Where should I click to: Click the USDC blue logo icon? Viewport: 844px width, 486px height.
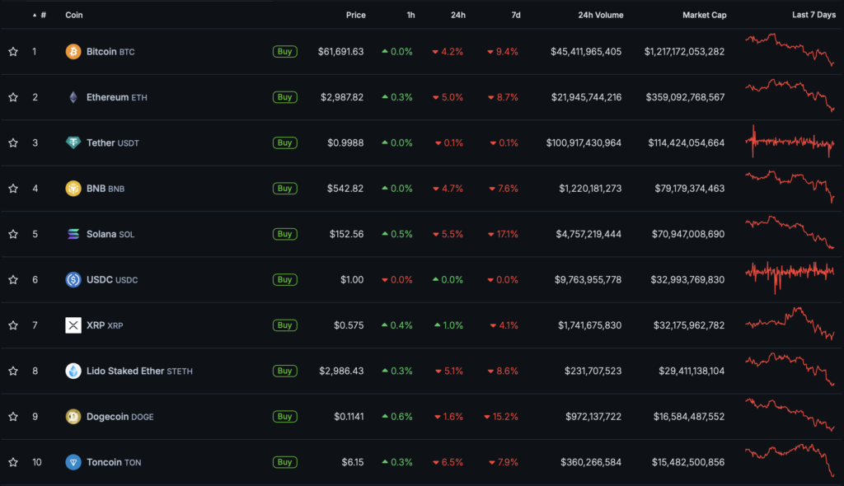pyautogui.click(x=73, y=280)
